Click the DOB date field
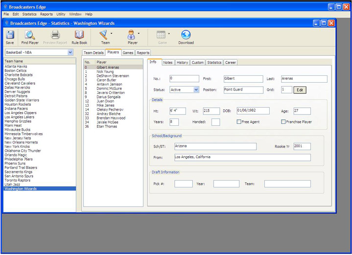 point(253,111)
